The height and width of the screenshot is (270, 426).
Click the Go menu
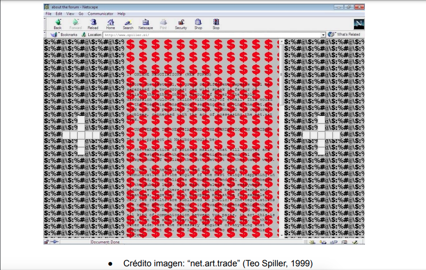tap(81, 14)
